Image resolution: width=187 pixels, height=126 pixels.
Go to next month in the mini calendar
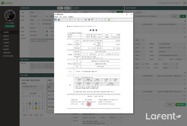[x=43, y=93]
